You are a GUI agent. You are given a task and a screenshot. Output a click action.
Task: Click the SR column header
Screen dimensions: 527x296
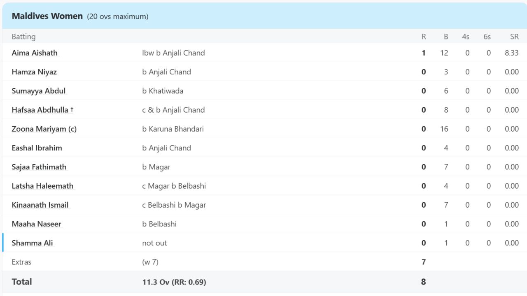[x=514, y=37]
